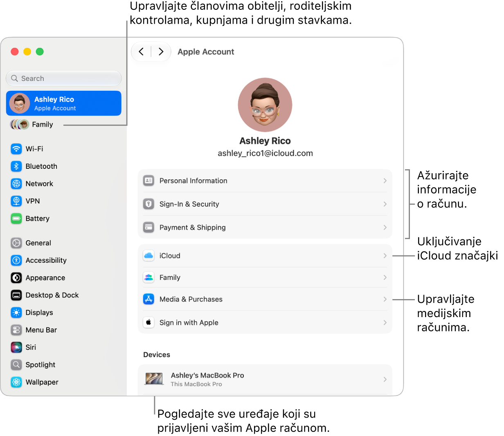
Task: Click the Bluetooth sidebar icon
Action: coord(16,166)
